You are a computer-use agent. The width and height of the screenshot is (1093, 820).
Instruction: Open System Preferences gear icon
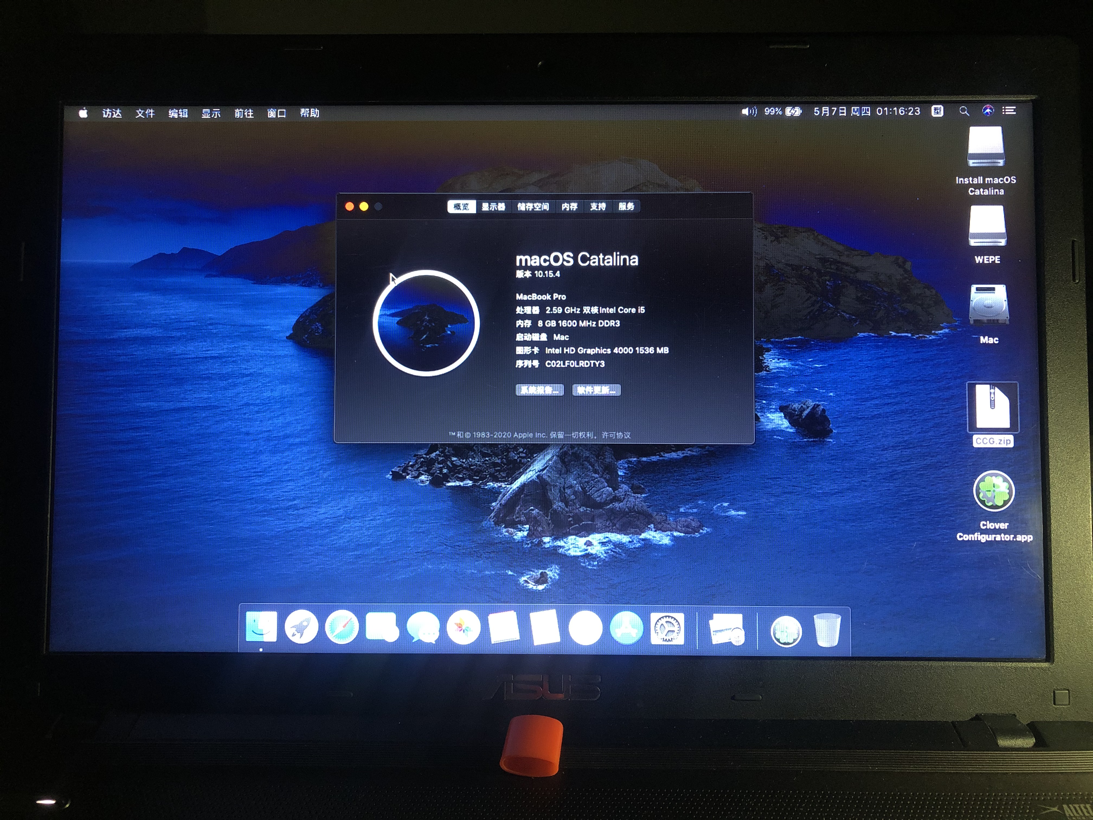coord(667,629)
